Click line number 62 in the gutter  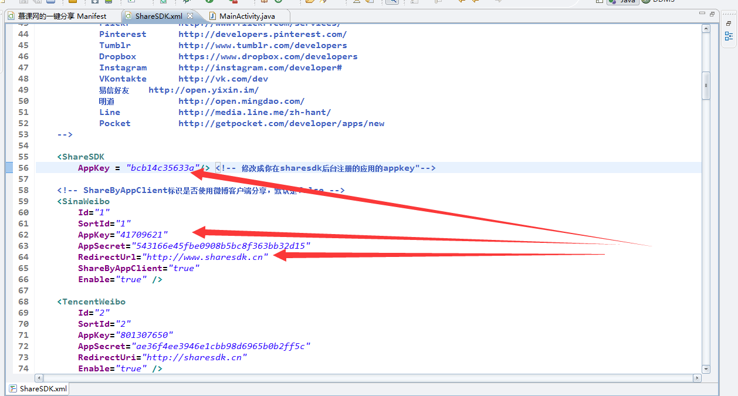click(23, 235)
